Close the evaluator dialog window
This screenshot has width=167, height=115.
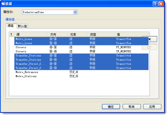pos(161,4)
